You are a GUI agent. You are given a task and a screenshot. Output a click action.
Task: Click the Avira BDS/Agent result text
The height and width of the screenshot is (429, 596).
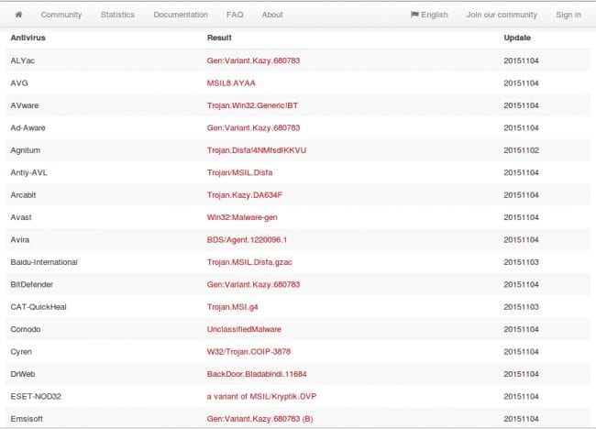click(x=247, y=240)
